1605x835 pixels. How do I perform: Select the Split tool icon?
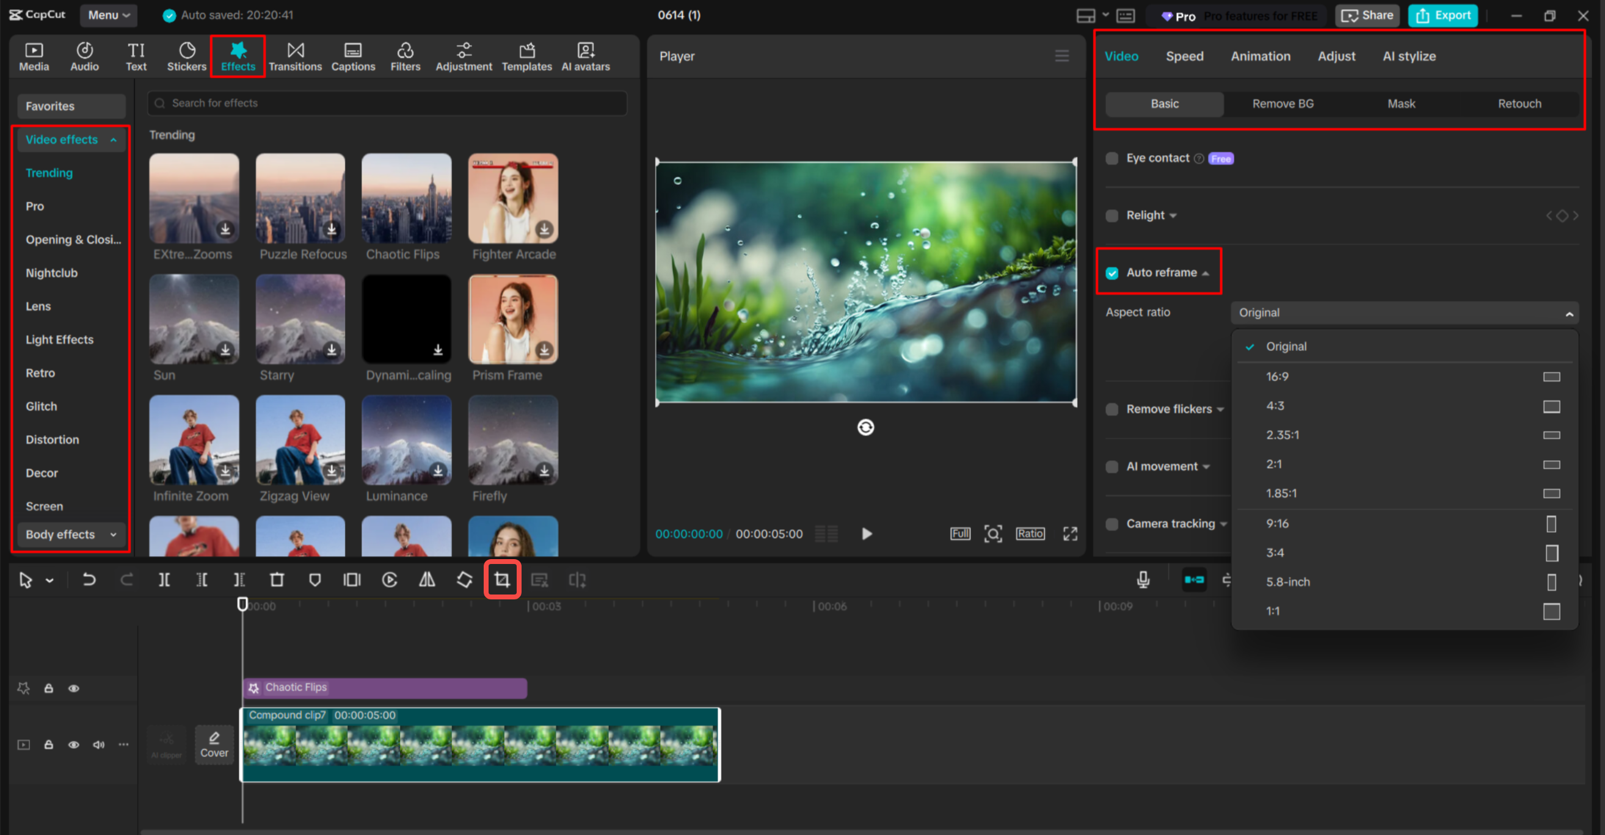(164, 579)
